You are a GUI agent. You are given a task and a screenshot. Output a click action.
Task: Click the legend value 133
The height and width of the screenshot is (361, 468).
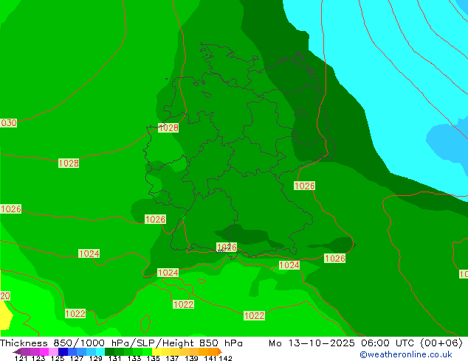(134, 358)
